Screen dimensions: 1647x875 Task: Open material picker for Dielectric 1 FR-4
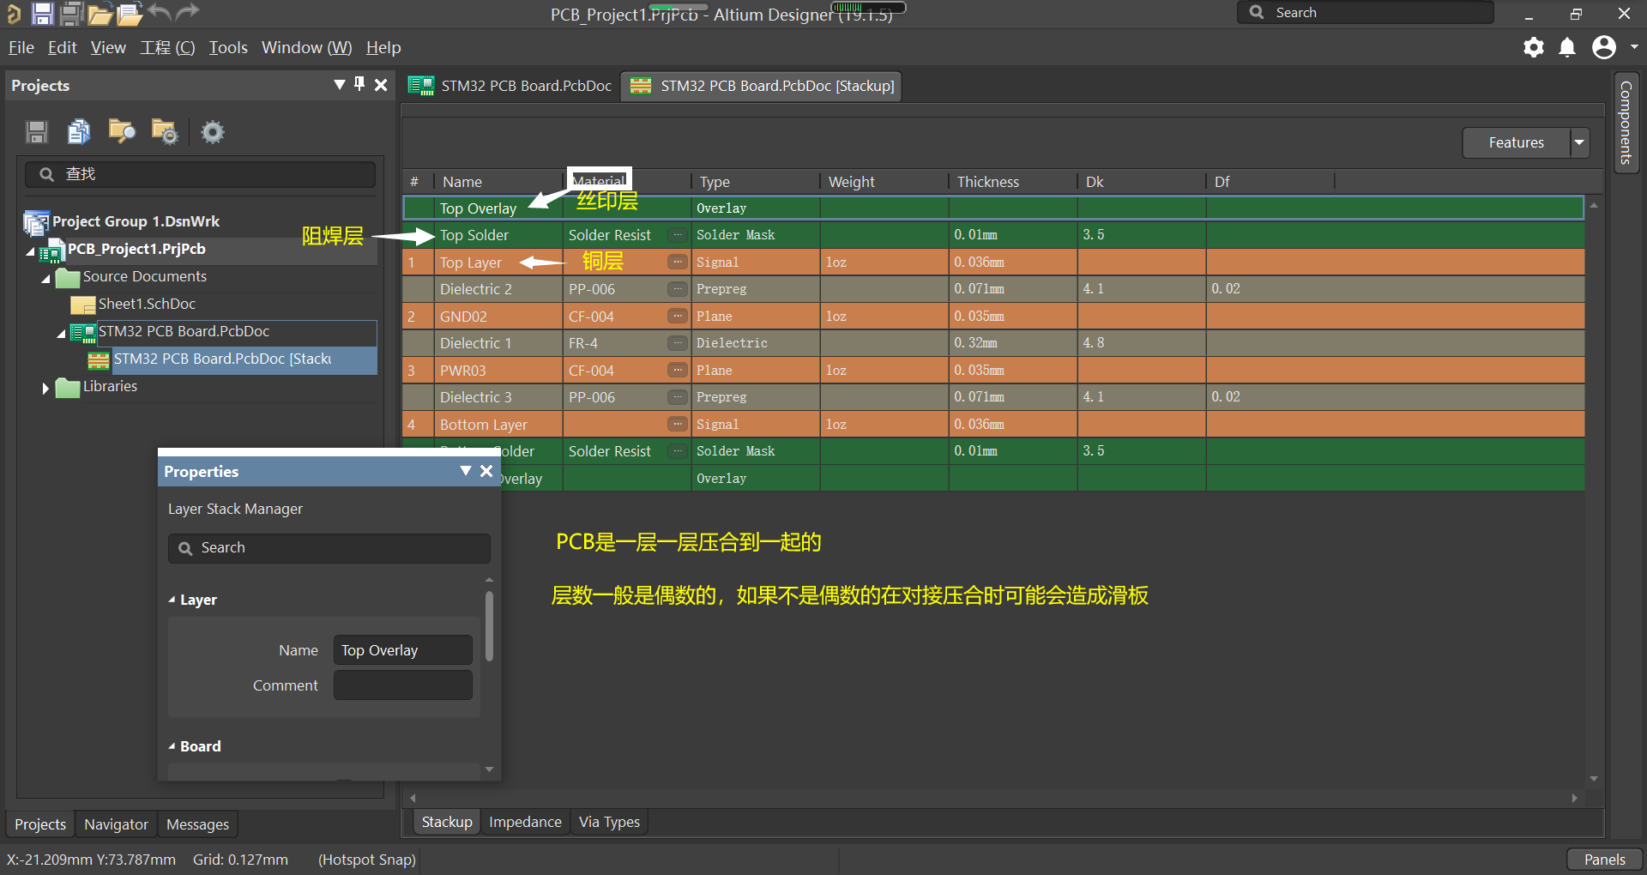point(678,343)
